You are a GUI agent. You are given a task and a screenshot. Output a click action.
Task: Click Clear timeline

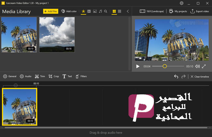click(x=200, y=76)
